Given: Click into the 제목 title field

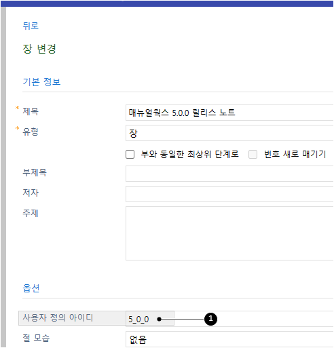Looking at the screenshot, I should tap(229, 113).
